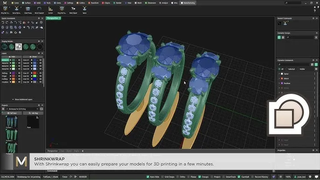Screen dimensions: 320x180
Task: Enable Ortho checkbox
Action: pos(178,177)
